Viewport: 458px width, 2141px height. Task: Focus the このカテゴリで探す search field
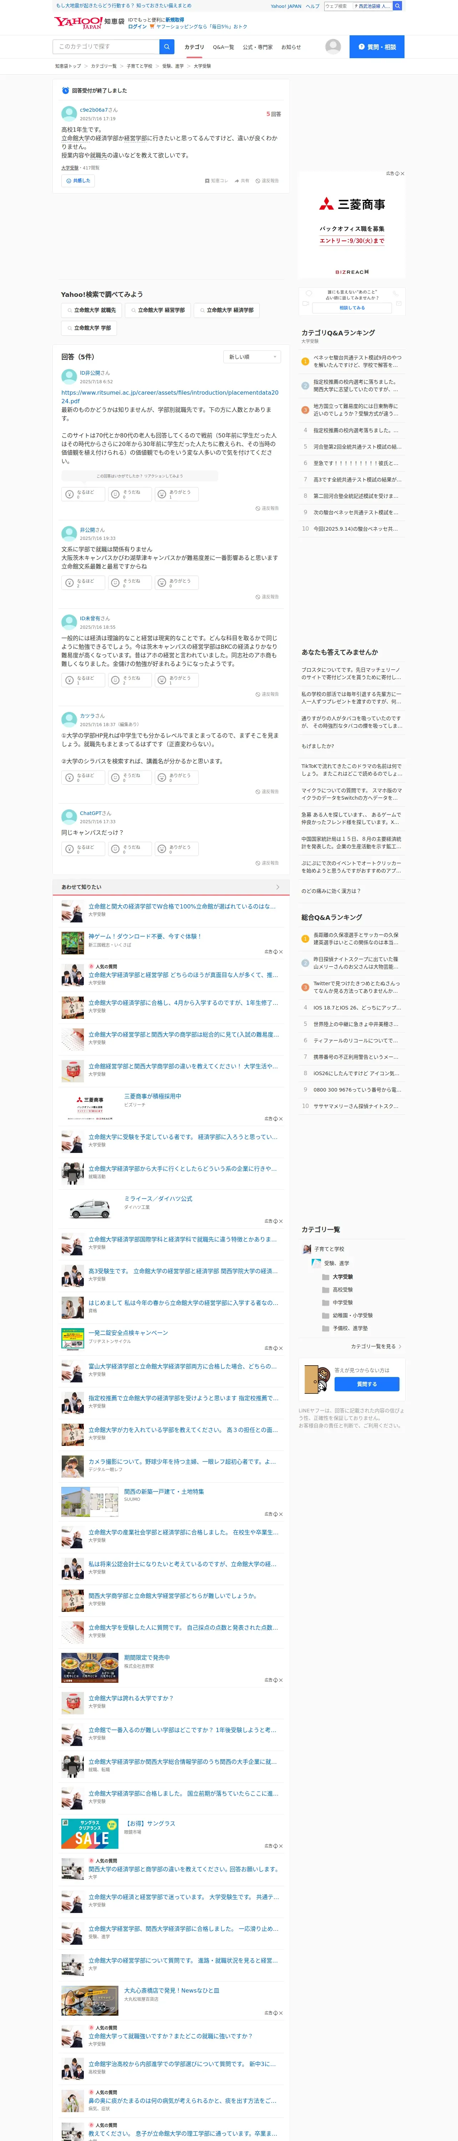point(106,46)
